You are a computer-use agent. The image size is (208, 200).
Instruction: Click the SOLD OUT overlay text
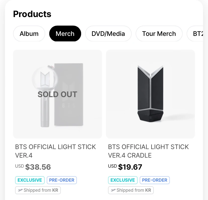(58, 94)
